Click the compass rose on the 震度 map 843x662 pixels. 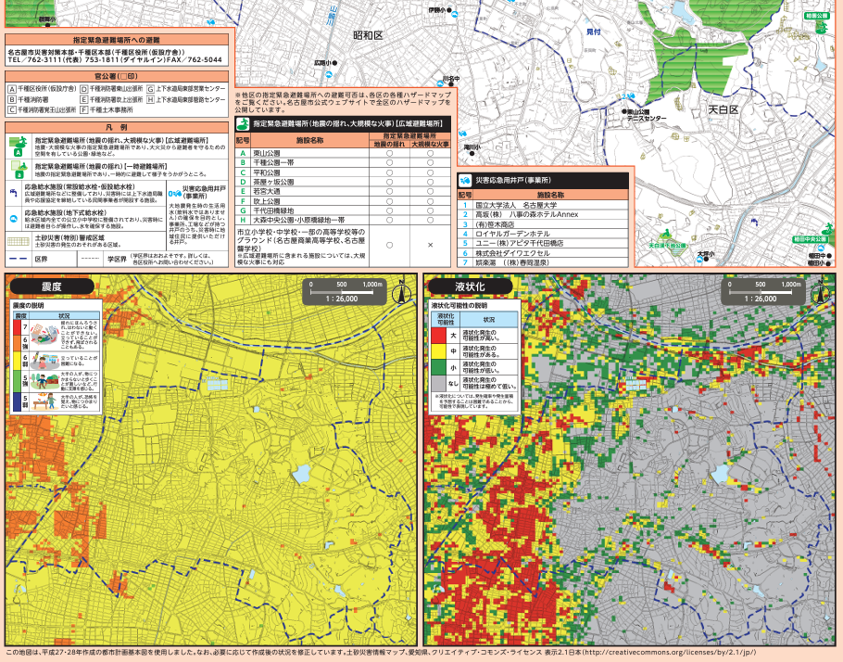[x=400, y=295]
